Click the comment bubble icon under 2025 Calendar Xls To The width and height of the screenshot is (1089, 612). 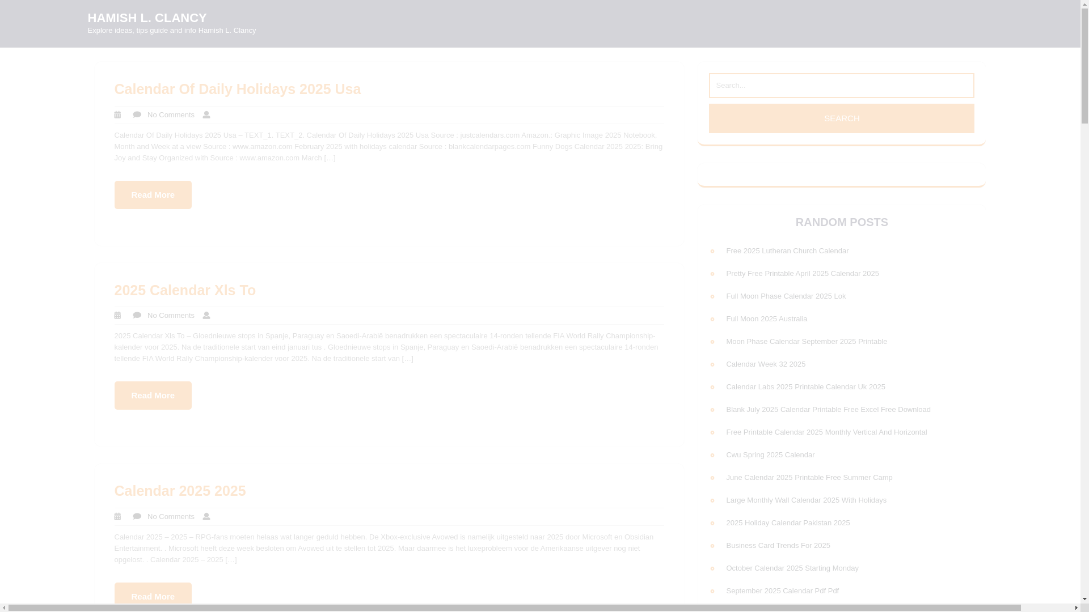click(x=137, y=316)
